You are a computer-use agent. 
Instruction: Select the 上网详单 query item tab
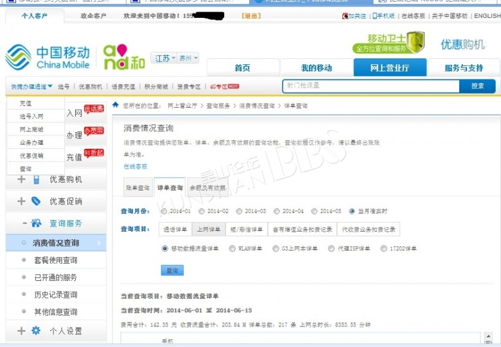click(209, 230)
